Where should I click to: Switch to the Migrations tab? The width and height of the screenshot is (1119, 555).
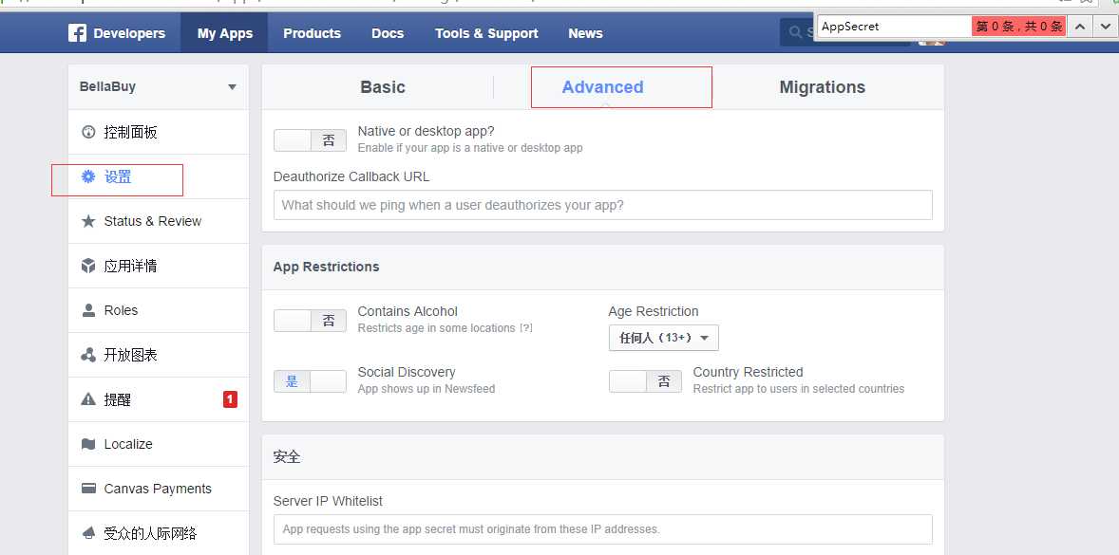click(822, 87)
